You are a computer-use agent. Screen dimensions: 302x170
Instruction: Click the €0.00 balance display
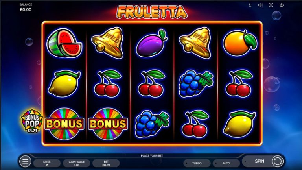tap(26, 9)
